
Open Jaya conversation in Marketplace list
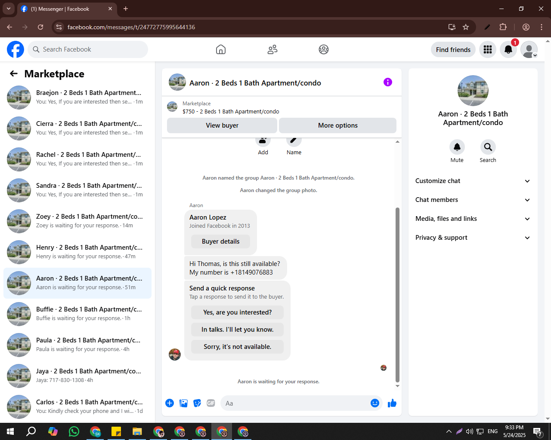(77, 376)
